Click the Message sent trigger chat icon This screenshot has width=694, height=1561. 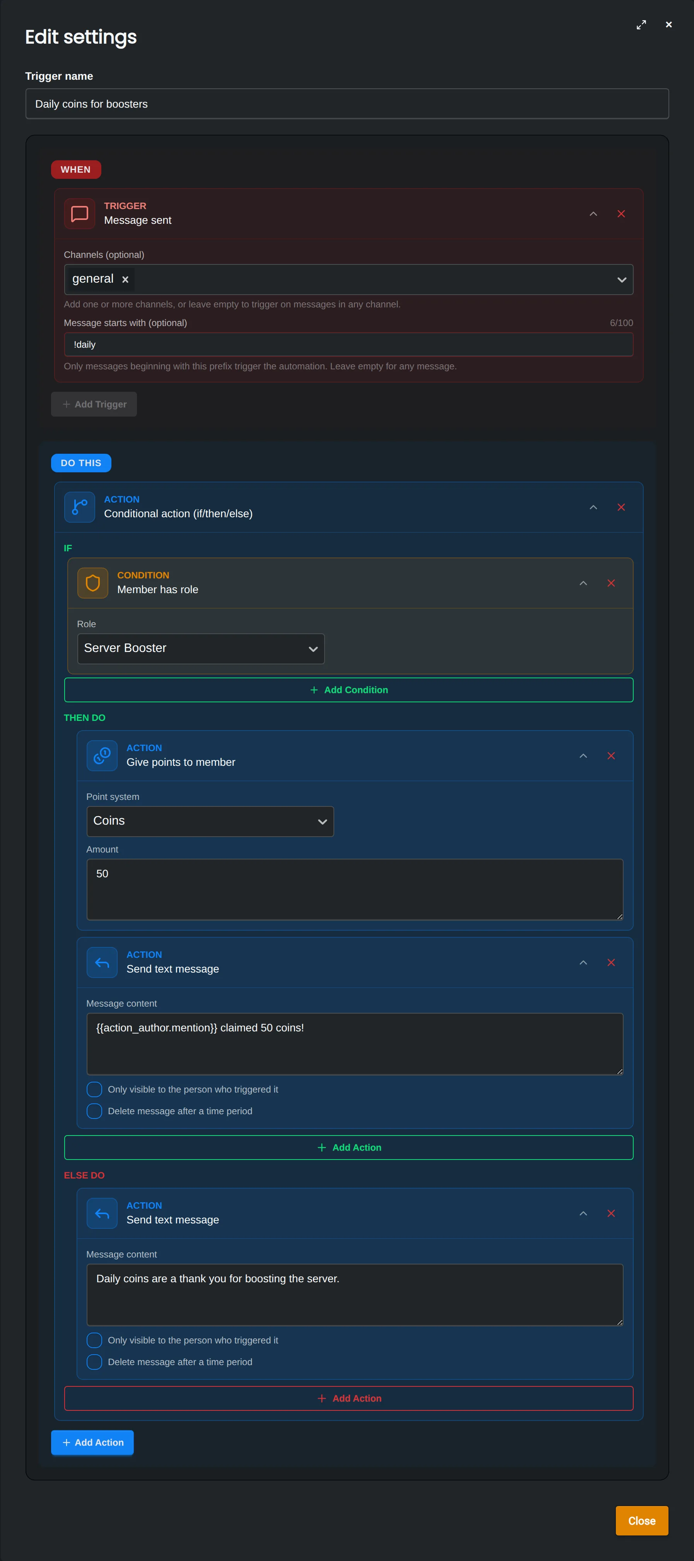(80, 213)
